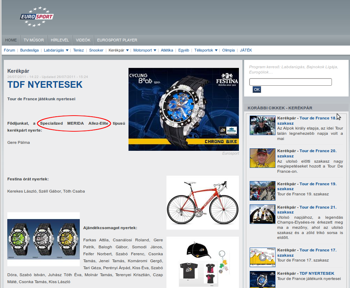Switch to the TV MŰSOR tab
Image resolution: width=350 pixels, height=288 pixels.
(33, 40)
